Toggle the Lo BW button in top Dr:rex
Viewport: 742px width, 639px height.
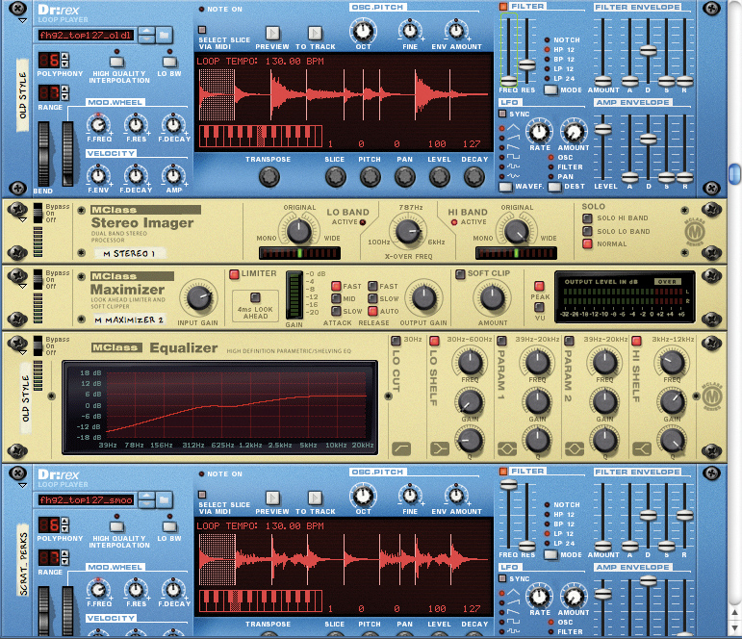pyautogui.click(x=170, y=62)
